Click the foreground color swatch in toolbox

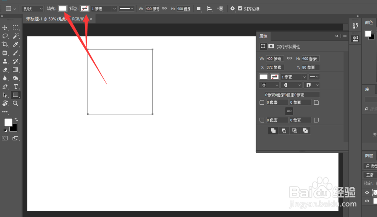pos(8,122)
